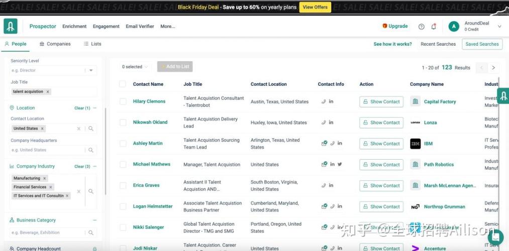
Task: Click the View Offers button
Action: [x=315, y=7]
